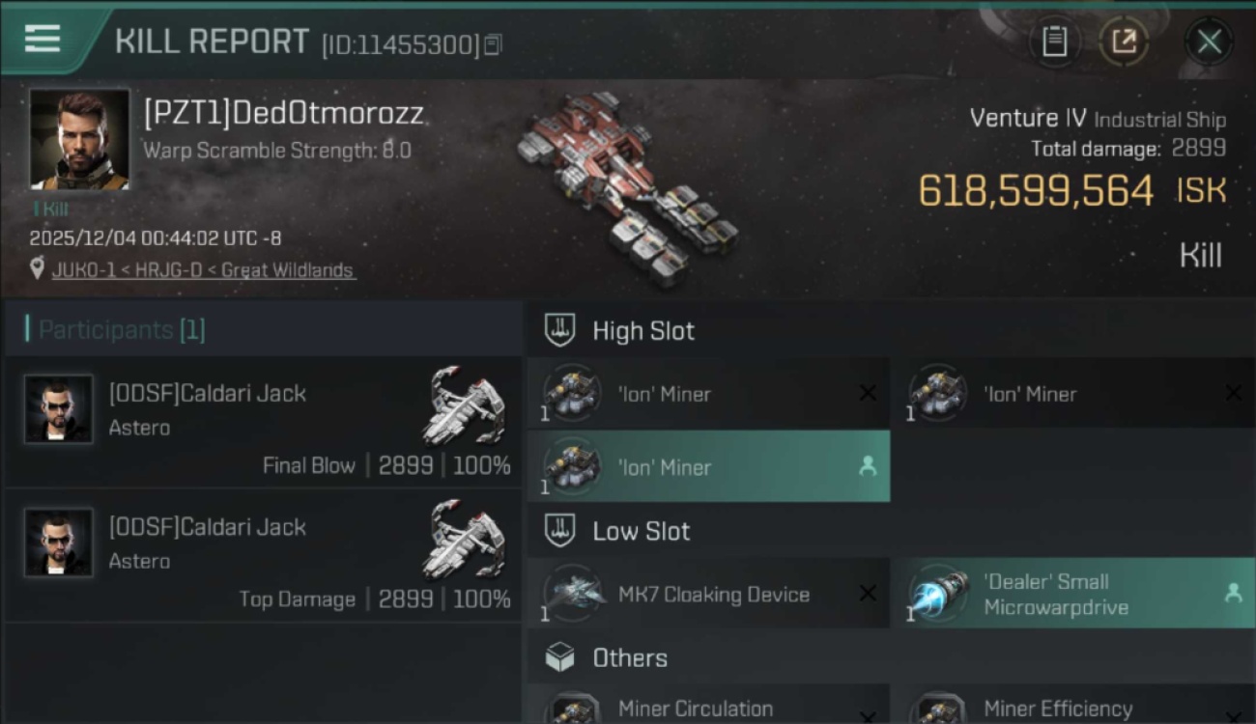This screenshot has height=724, width=1256.
Task: Select the Low Slot shield icon
Action: pos(560,531)
